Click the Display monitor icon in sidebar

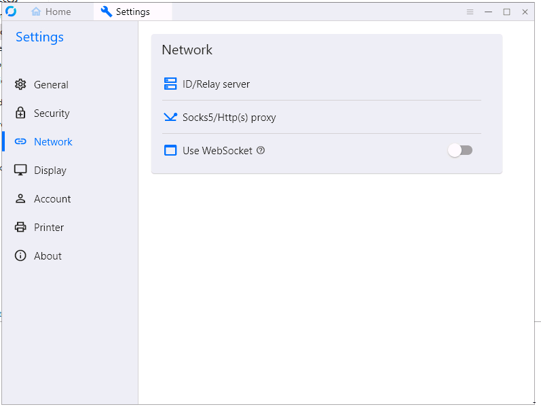20,171
